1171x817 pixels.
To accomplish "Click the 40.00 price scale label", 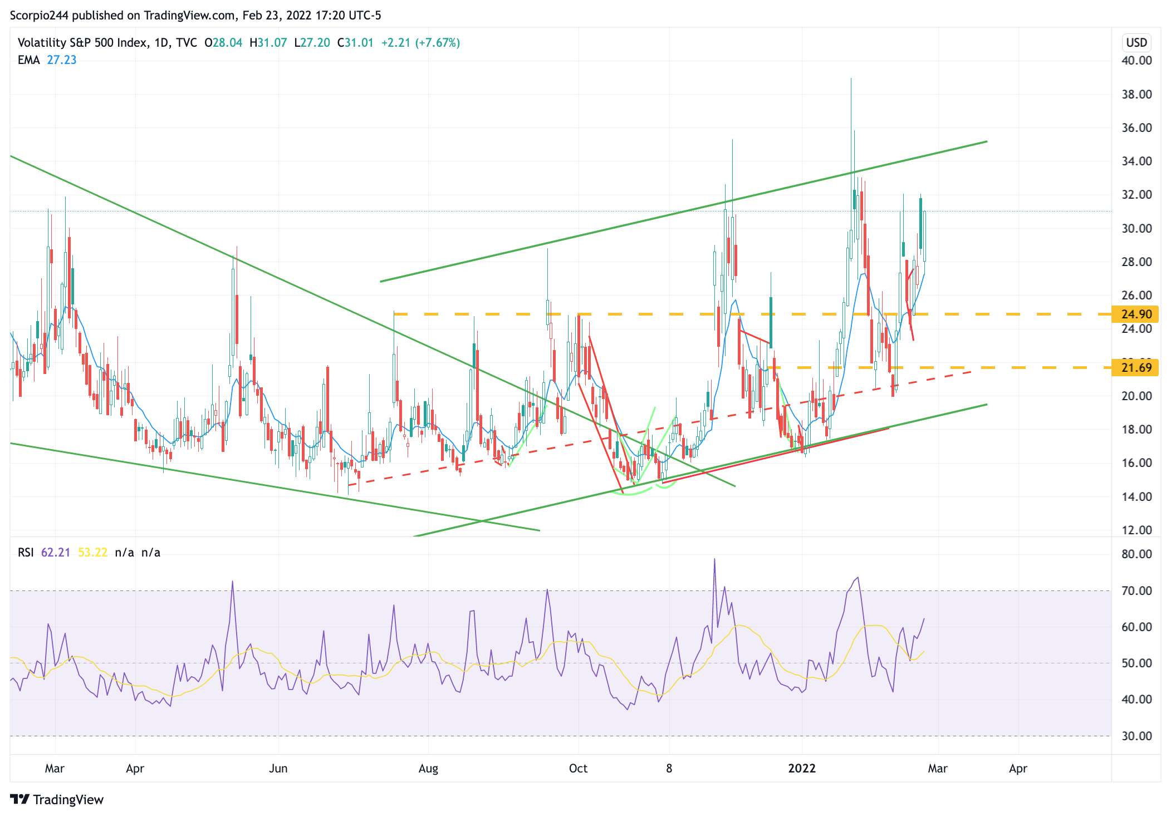I will pos(1136,61).
